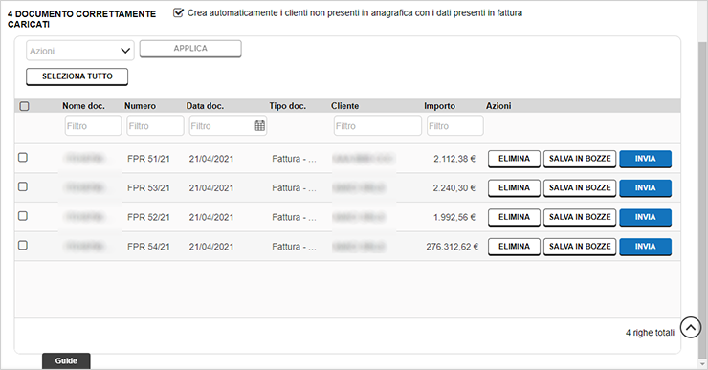708x370 pixels.
Task: Send invoice FPR 51/21 with INVIA
Action: (645, 159)
